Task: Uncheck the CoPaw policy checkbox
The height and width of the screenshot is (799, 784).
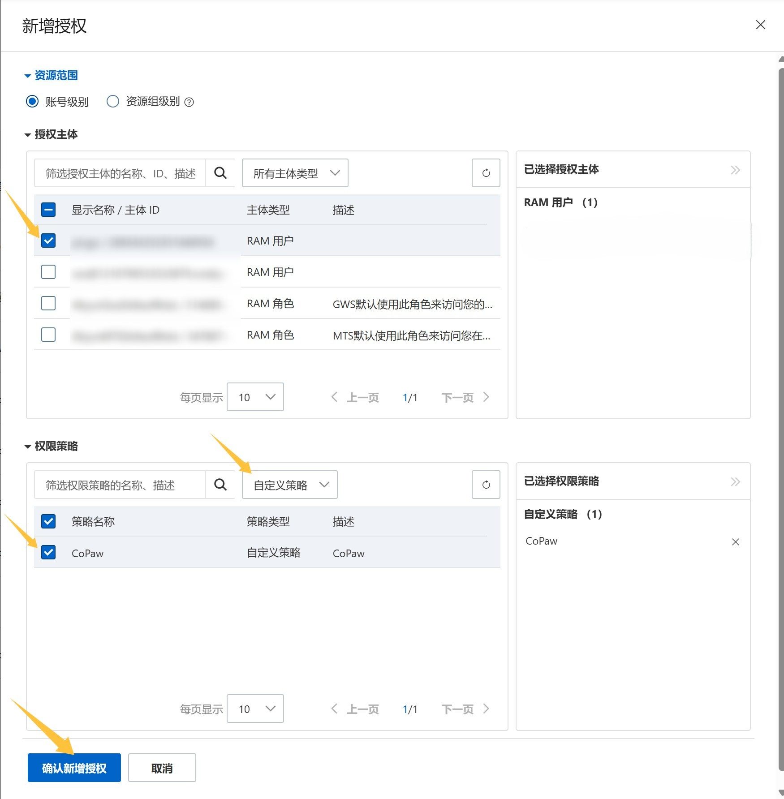Action: tap(48, 552)
